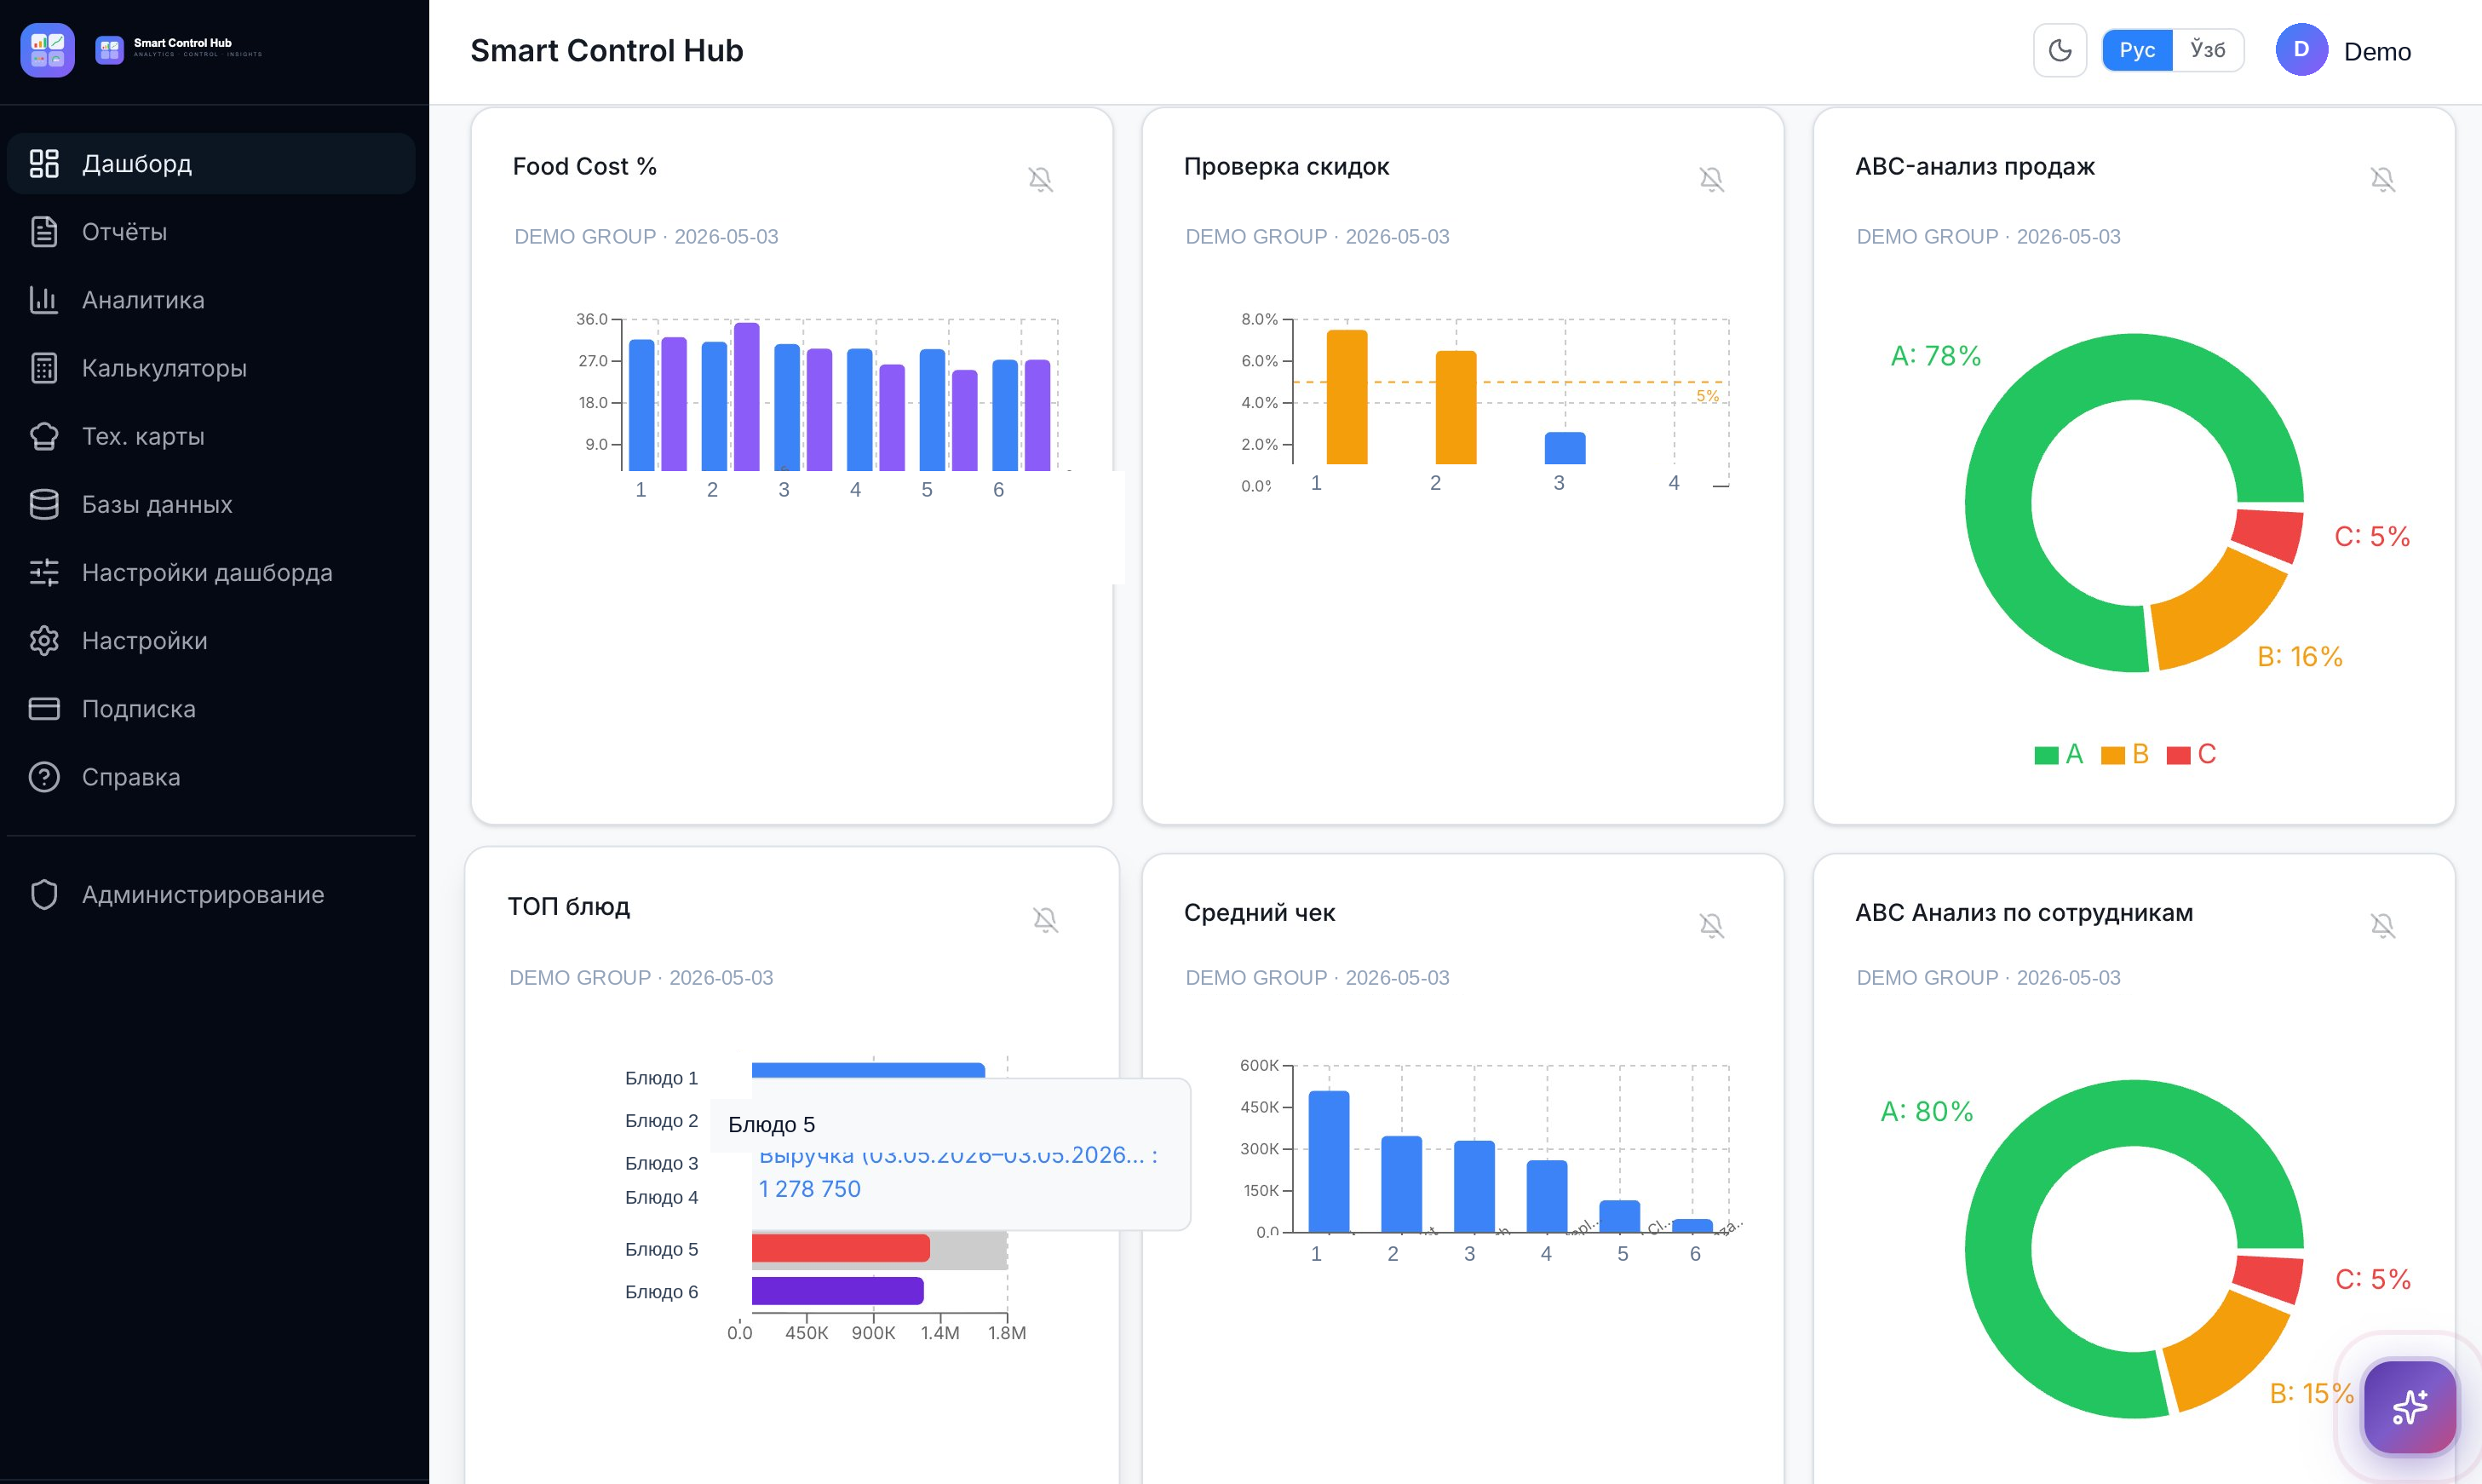Click the red Блюдо 5 bar
The height and width of the screenshot is (1484, 2482).
(x=841, y=1248)
